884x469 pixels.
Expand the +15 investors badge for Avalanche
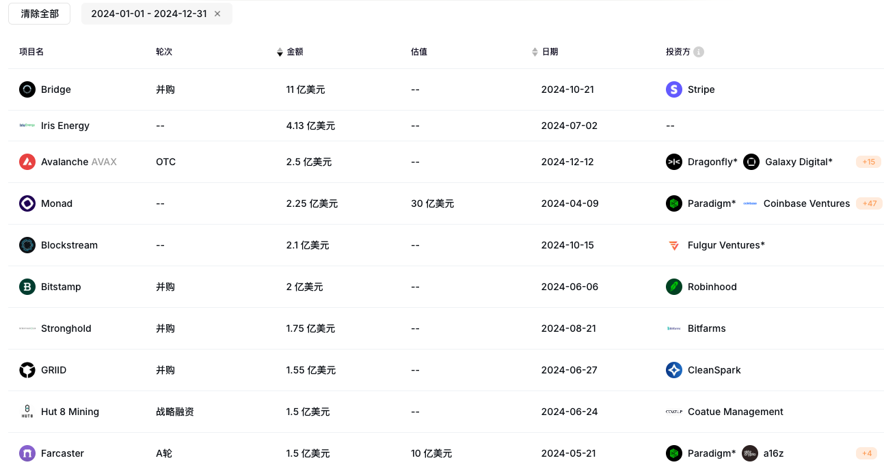pos(868,162)
